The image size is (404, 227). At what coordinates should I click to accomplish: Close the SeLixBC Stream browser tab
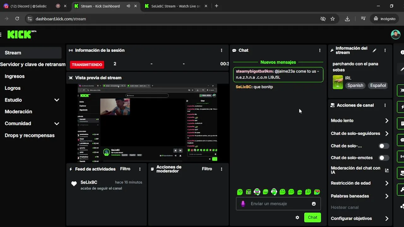tap(206, 6)
